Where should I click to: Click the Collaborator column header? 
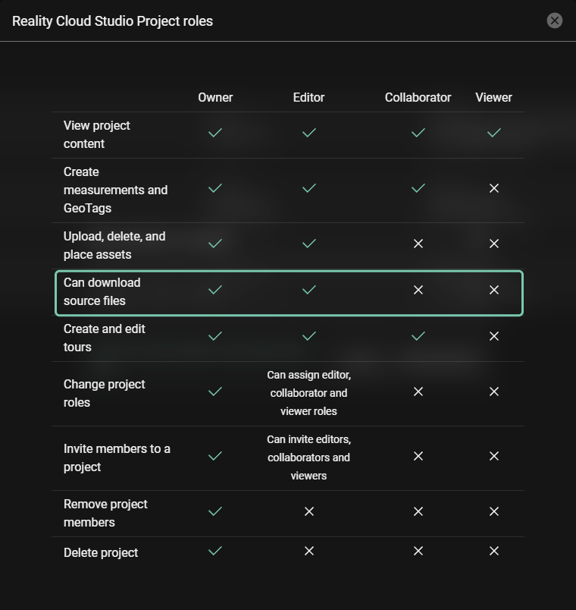(418, 97)
